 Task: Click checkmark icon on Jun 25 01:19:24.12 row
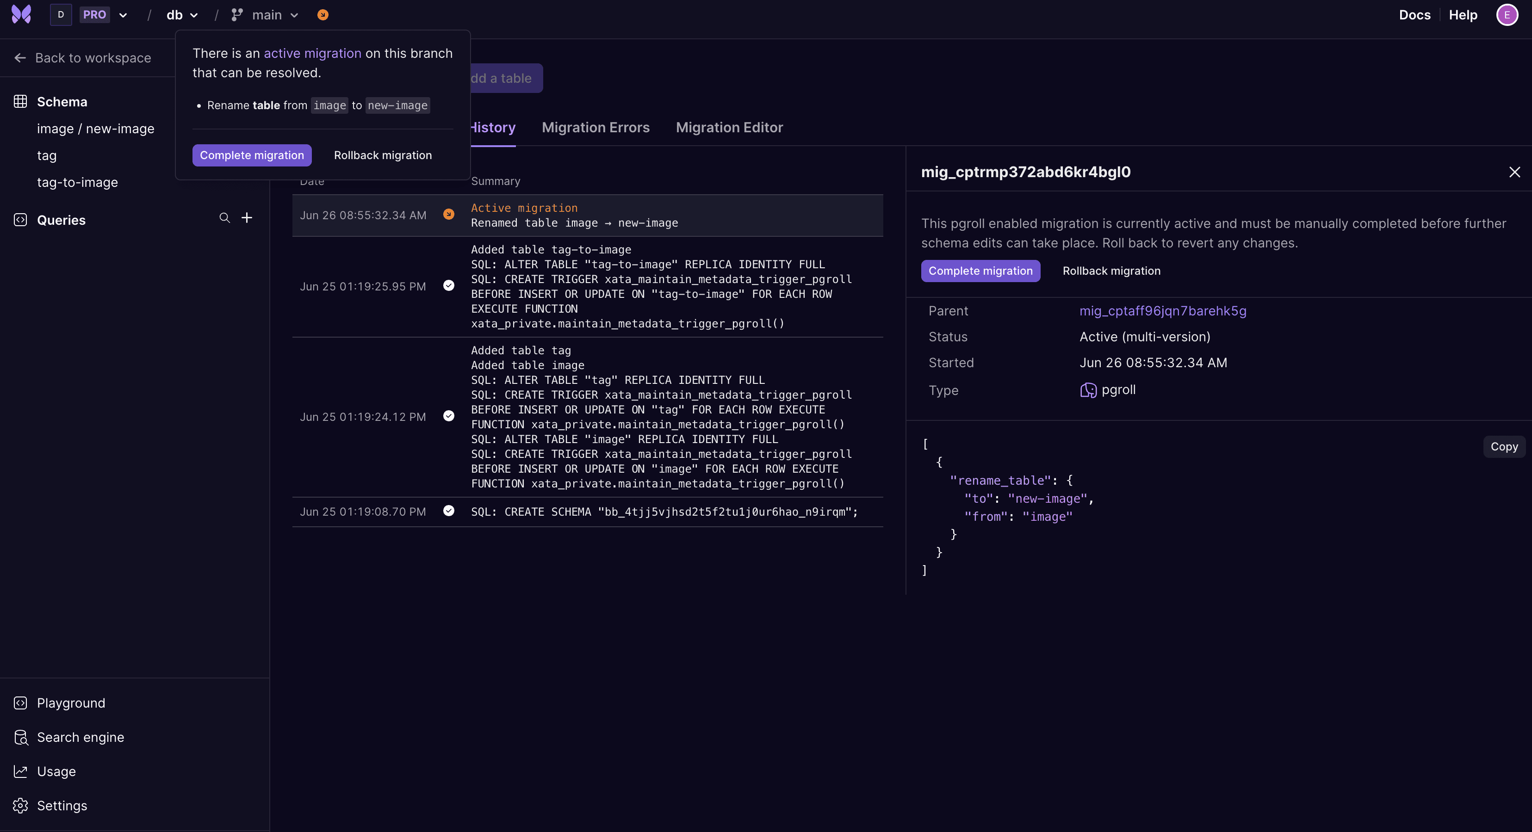449,416
